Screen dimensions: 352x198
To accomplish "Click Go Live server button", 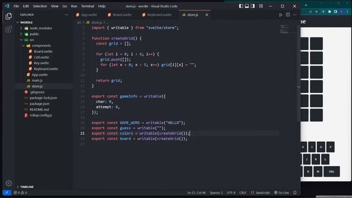I will click(x=282, y=193).
